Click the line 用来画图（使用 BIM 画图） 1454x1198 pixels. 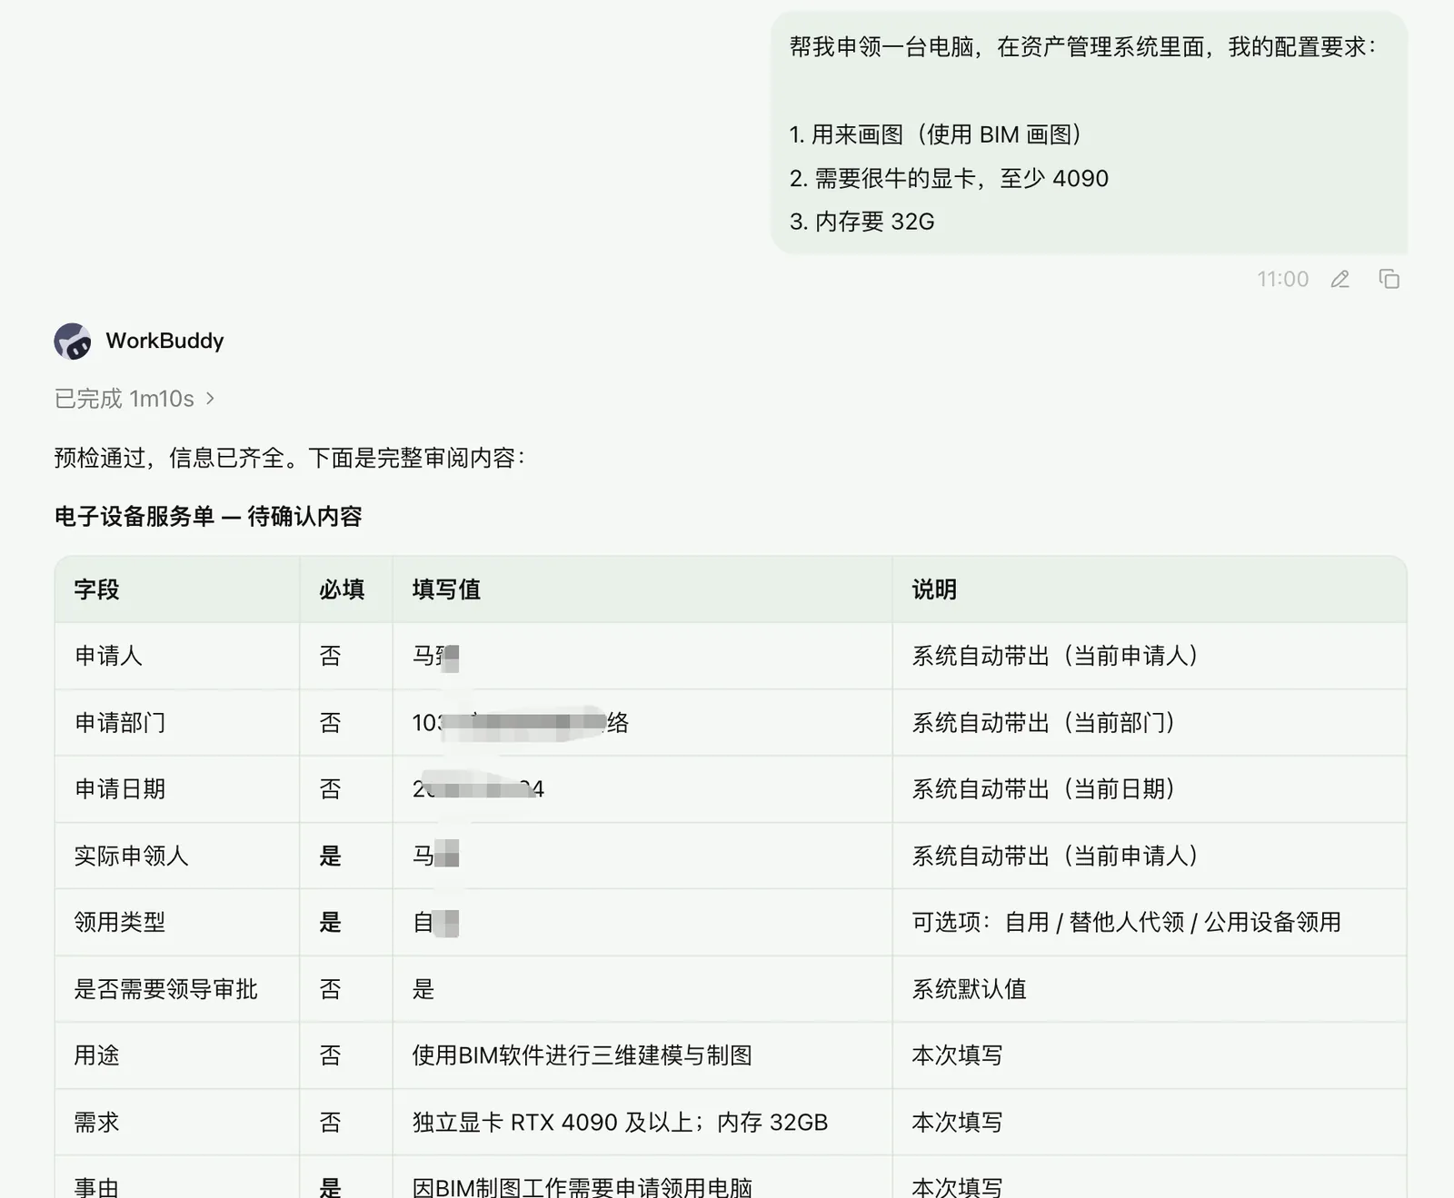point(936,134)
